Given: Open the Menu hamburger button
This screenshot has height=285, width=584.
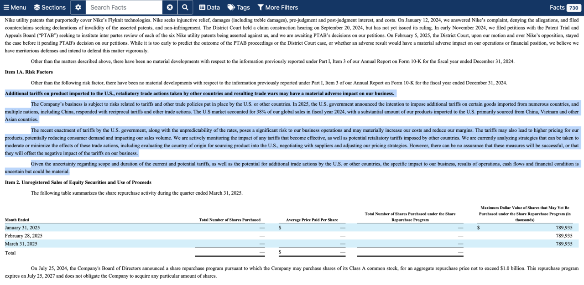Looking at the screenshot, I should pyautogui.click(x=15, y=7).
